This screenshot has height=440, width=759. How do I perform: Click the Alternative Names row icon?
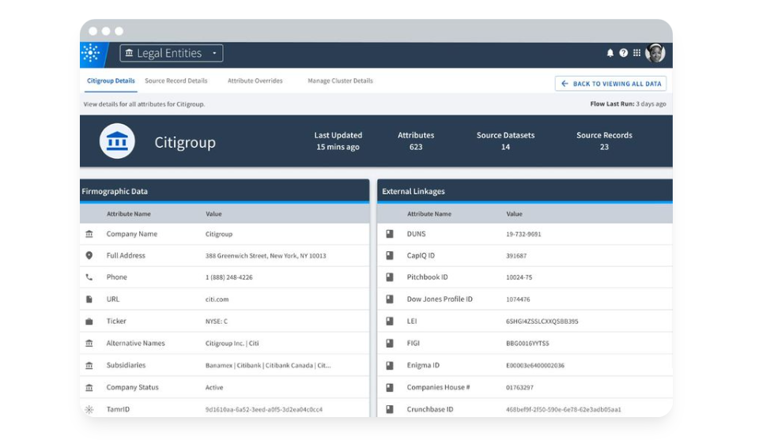89,344
